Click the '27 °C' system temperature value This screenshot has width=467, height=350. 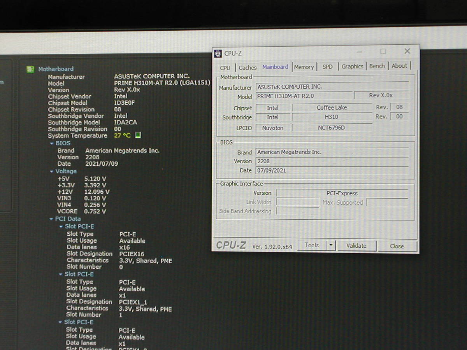click(122, 136)
